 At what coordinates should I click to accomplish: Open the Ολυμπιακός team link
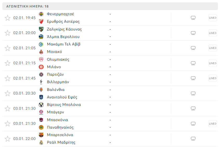tap(58, 59)
